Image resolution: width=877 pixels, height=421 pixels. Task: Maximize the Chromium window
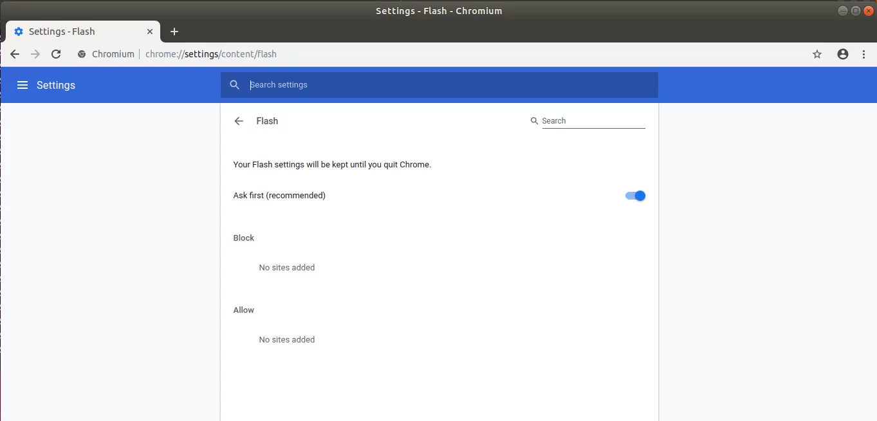click(x=855, y=10)
